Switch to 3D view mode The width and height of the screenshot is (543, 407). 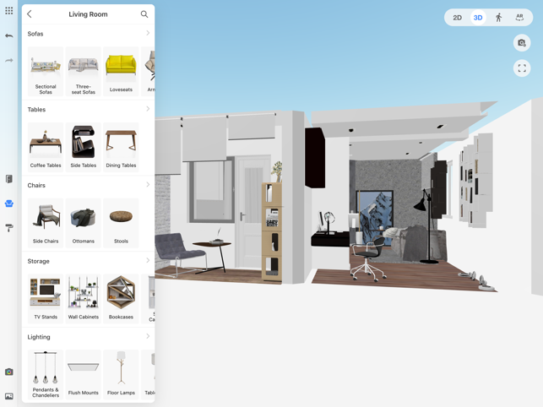click(478, 18)
